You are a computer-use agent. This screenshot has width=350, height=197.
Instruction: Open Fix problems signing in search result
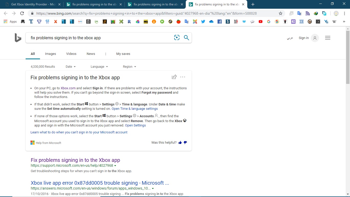click(75, 160)
